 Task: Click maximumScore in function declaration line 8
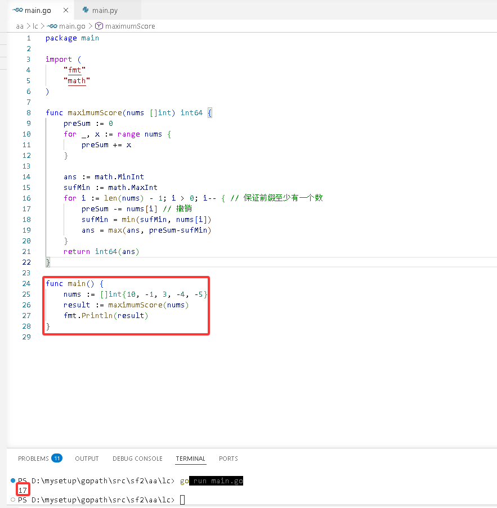coord(95,113)
